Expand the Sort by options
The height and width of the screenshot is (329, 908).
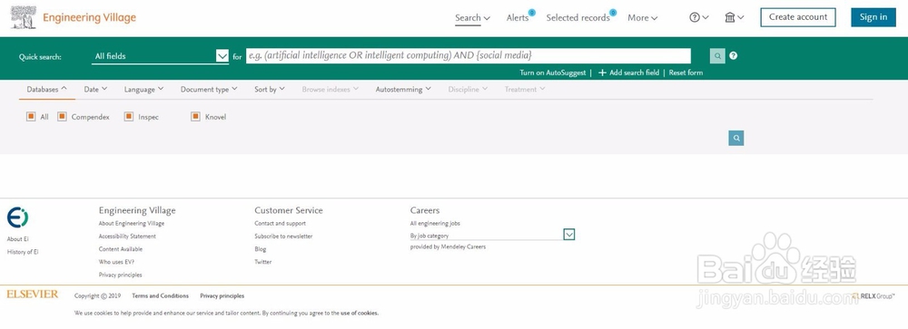(x=270, y=89)
